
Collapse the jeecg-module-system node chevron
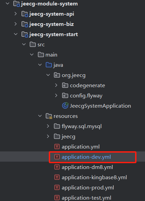coord(8,3)
